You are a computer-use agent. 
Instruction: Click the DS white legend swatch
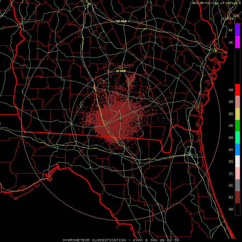click(x=237, y=161)
